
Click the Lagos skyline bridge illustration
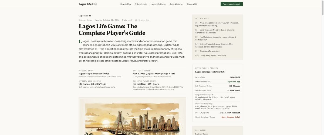pos(132,116)
